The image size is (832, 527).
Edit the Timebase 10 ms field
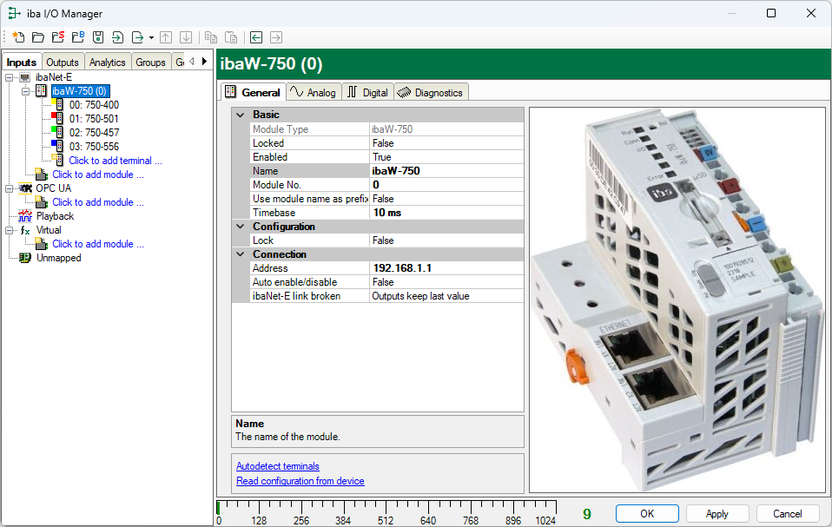[x=446, y=213]
